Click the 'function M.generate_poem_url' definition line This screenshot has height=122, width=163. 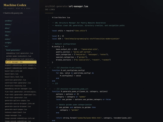click(80, 92)
